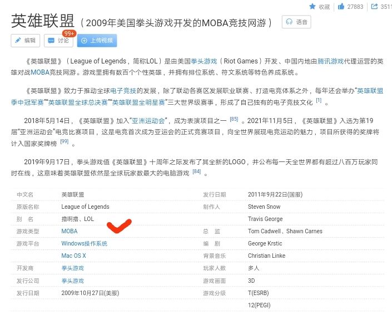Image resolution: width=392 pixels, height=324 pixels.
Task: Open the 讨论 discussion button
Action: coord(58,40)
